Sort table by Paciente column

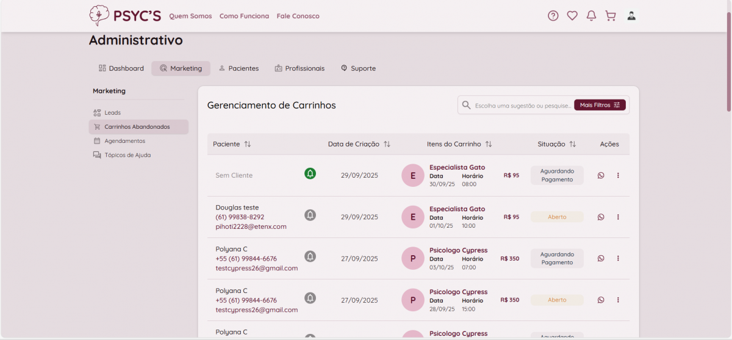click(247, 144)
